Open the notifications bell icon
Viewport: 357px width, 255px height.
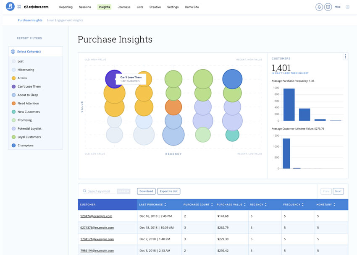pyautogui.click(x=319, y=7)
